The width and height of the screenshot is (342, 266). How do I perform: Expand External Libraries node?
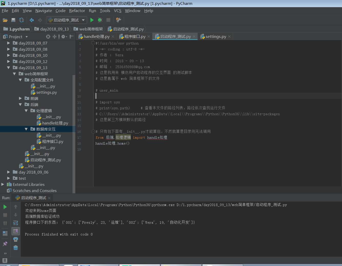3,184
